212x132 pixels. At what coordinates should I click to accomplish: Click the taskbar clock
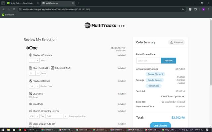pos(199,130)
